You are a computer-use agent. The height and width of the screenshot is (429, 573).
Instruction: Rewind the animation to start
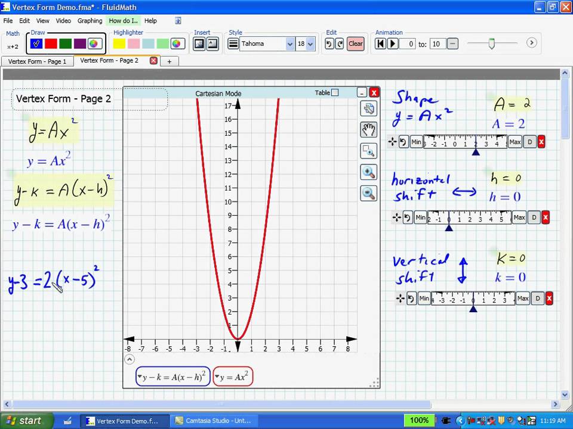pos(380,43)
